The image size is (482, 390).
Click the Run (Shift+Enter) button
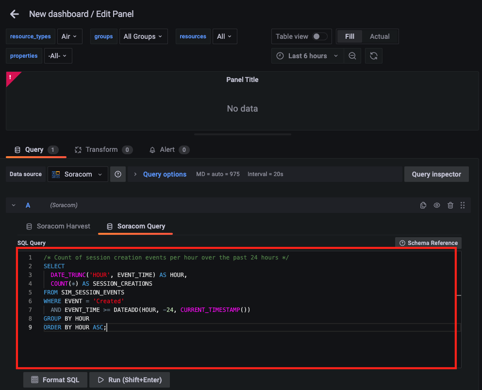point(130,380)
